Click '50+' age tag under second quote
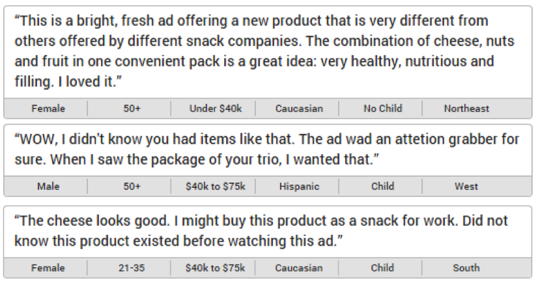Image resolution: width=538 pixels, height=284 pixels. (x=132, y=187)
